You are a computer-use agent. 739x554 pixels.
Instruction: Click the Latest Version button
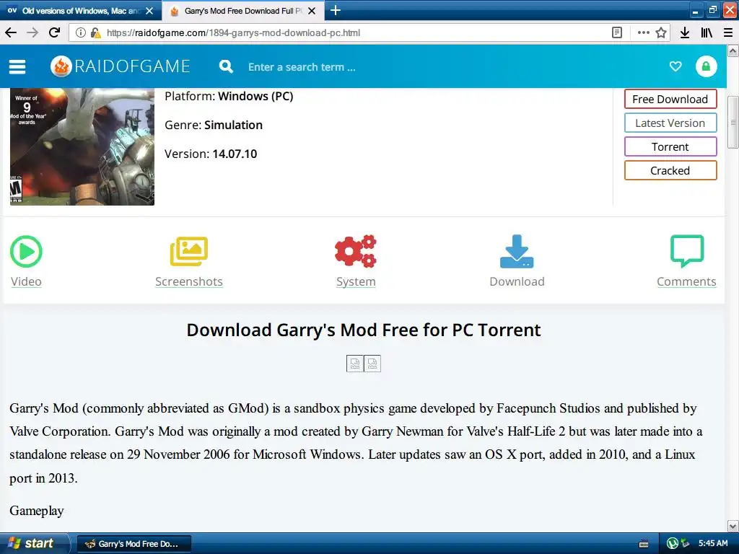pos(670,123)
